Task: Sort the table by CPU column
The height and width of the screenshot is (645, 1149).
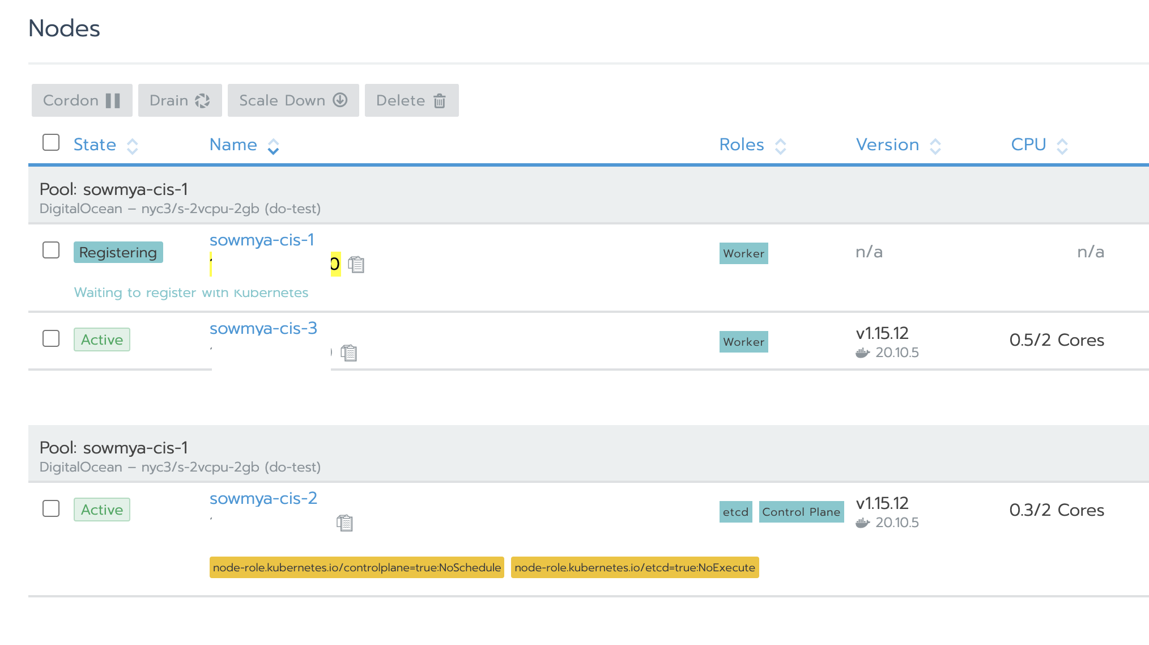Action: pos(1062,146)
